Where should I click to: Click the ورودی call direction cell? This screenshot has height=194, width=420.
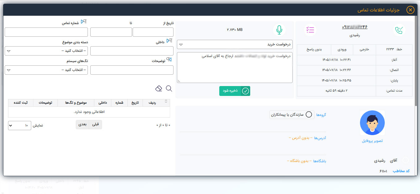[341, 49]
